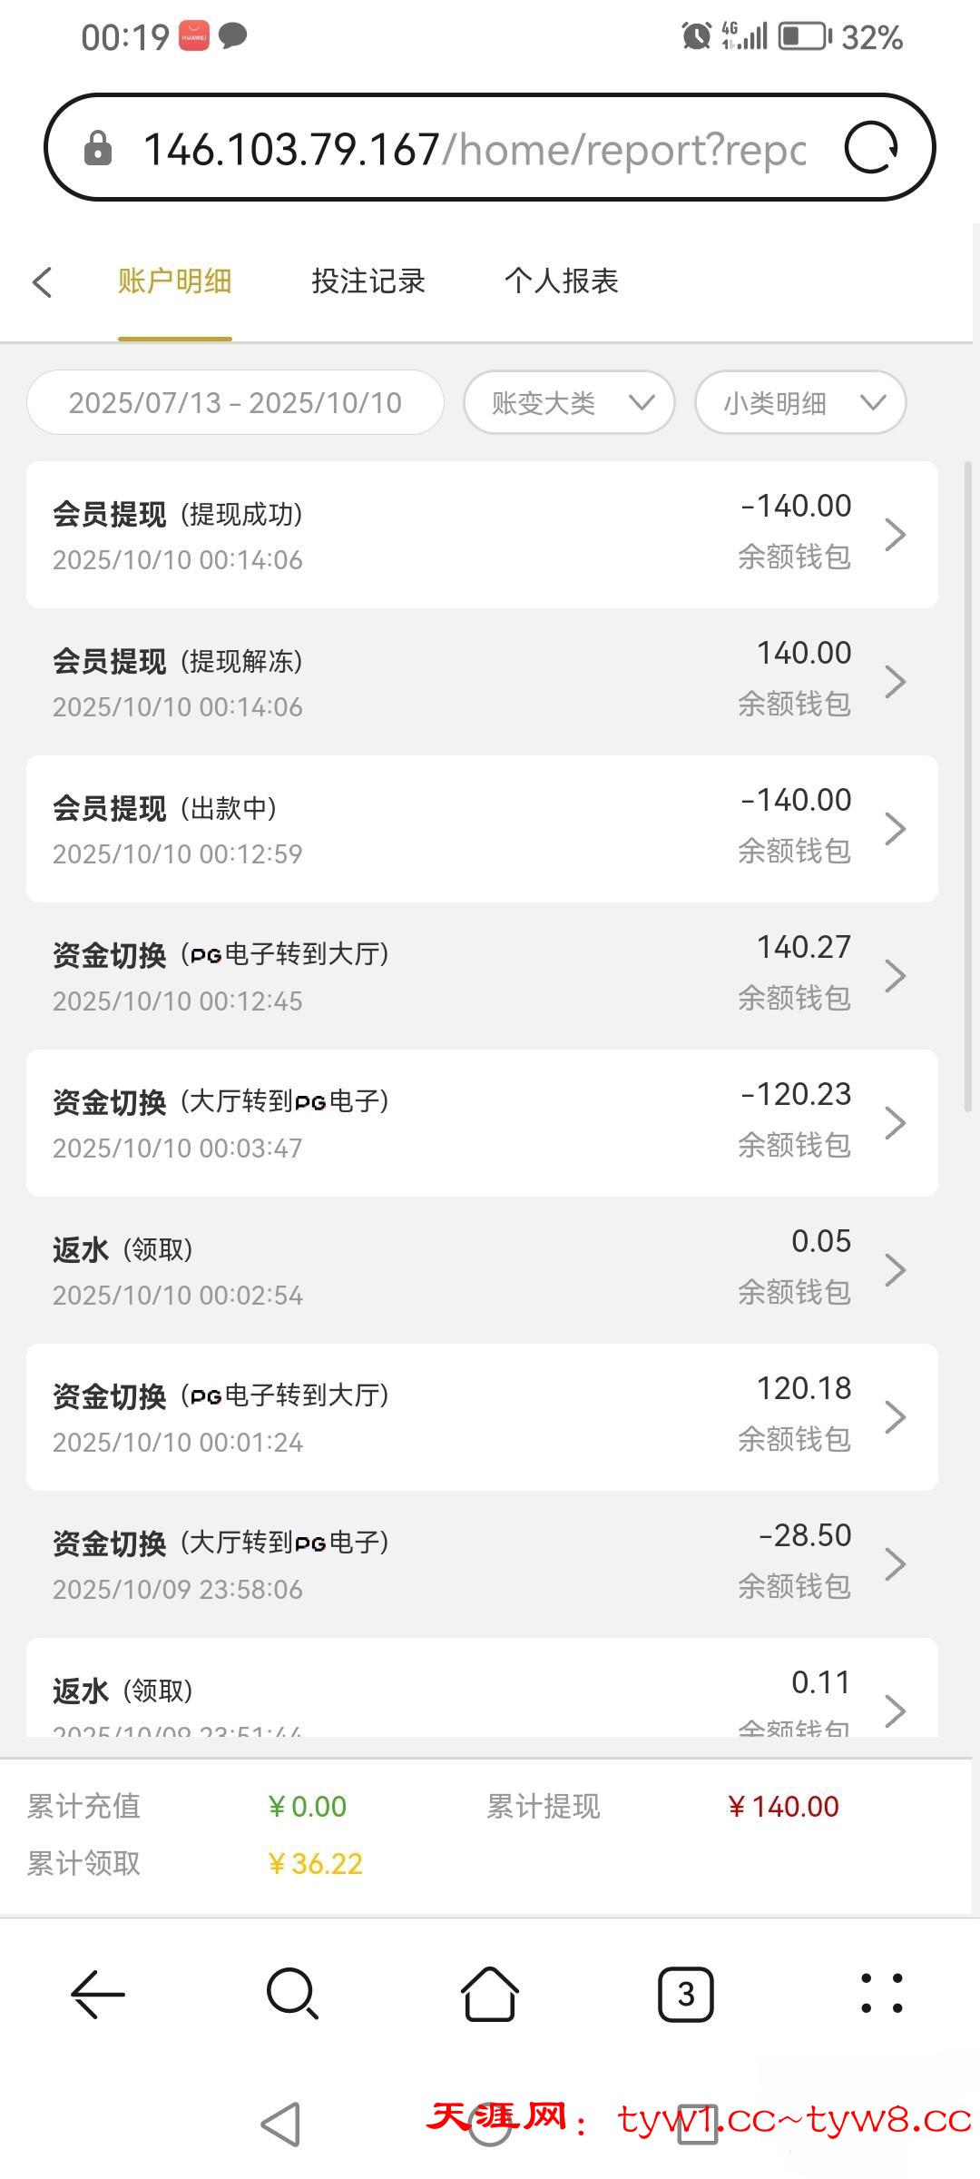This screenshot has width=980, height=2179.
Task: Expand the 账变大类 dropdown
Action: 569,402
